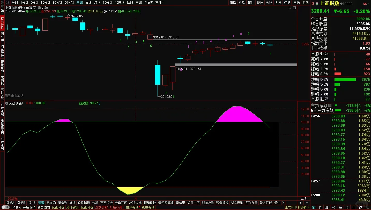Click the -自选 watchlist button

[x=296, y=3]
